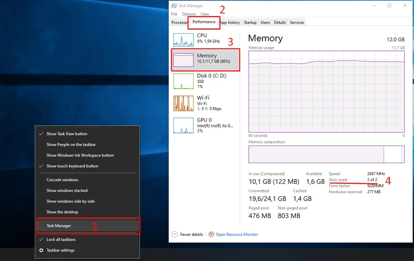The width and height of the screenshot is (414, 261).
Task: Click the '10,1 GB (122 MB)' in use value
Action: point(274,182)
